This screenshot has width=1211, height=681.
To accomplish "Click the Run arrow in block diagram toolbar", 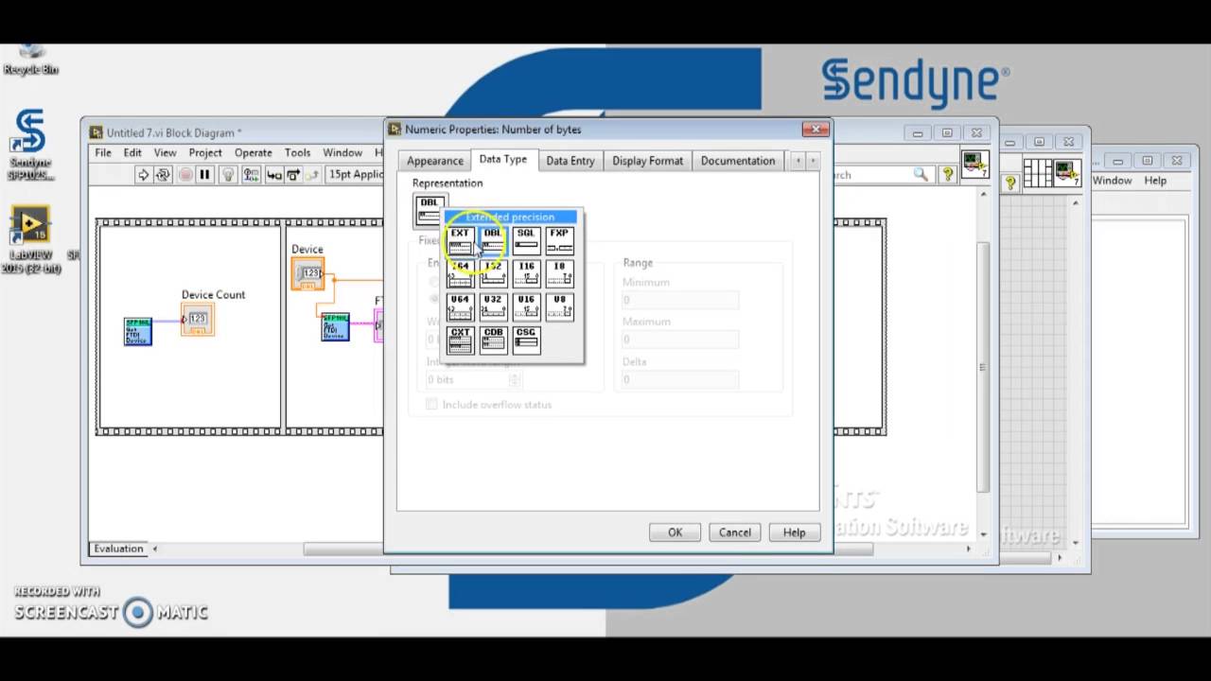I will (143, 174).
